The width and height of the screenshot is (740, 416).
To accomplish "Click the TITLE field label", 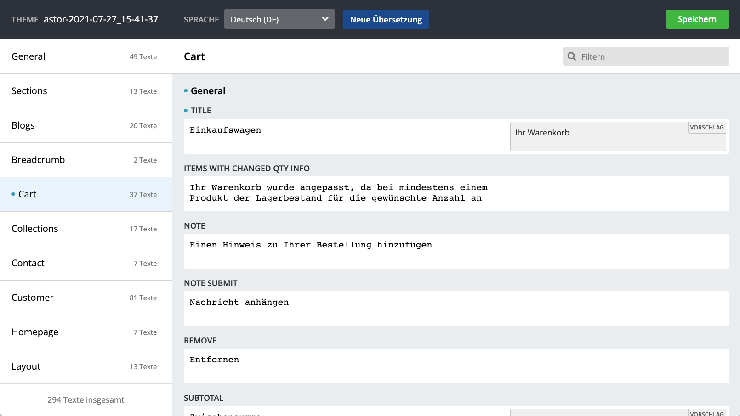I will 201,111.
